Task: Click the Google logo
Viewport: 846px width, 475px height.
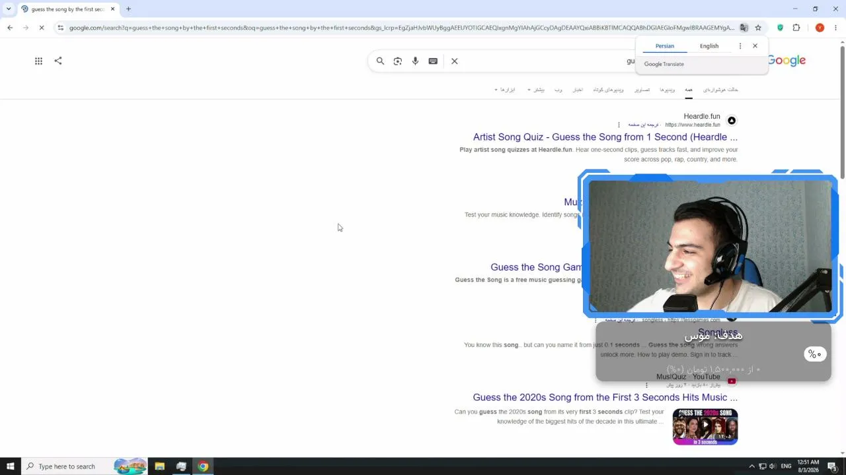Action: pos(787,61)
